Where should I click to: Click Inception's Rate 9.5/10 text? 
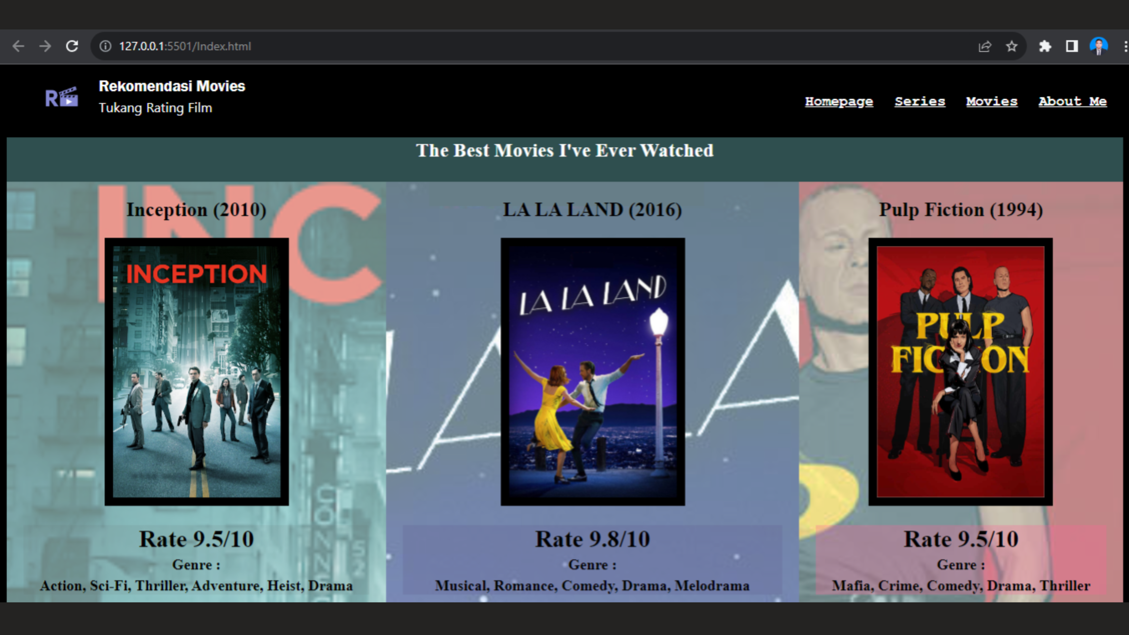click(196, 539)
